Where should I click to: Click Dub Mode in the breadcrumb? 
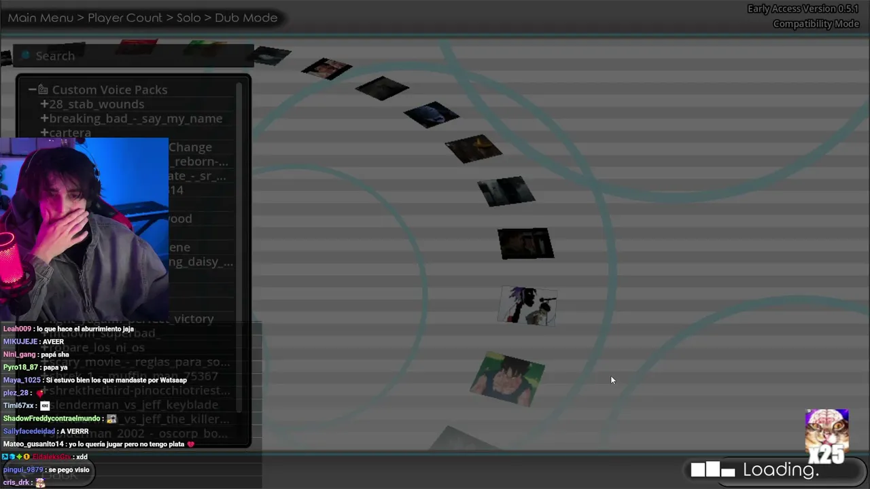point(246,18)
